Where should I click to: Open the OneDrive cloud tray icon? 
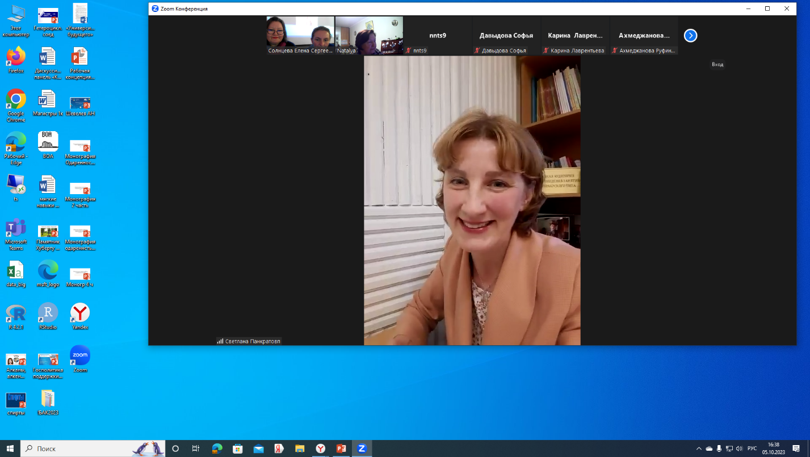[709, 448]
